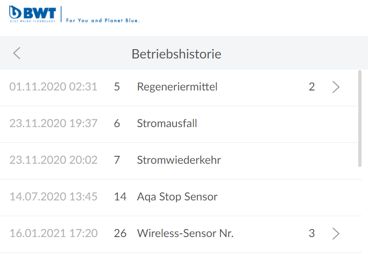Click the For You and Planet Blue slogan
This screenshot has width=368, height=257.
pyautogui.click(x=103, y=20)
